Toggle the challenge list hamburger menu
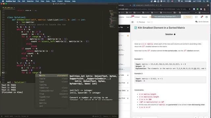This screenshot has height=118, width=211. [133, 22]
